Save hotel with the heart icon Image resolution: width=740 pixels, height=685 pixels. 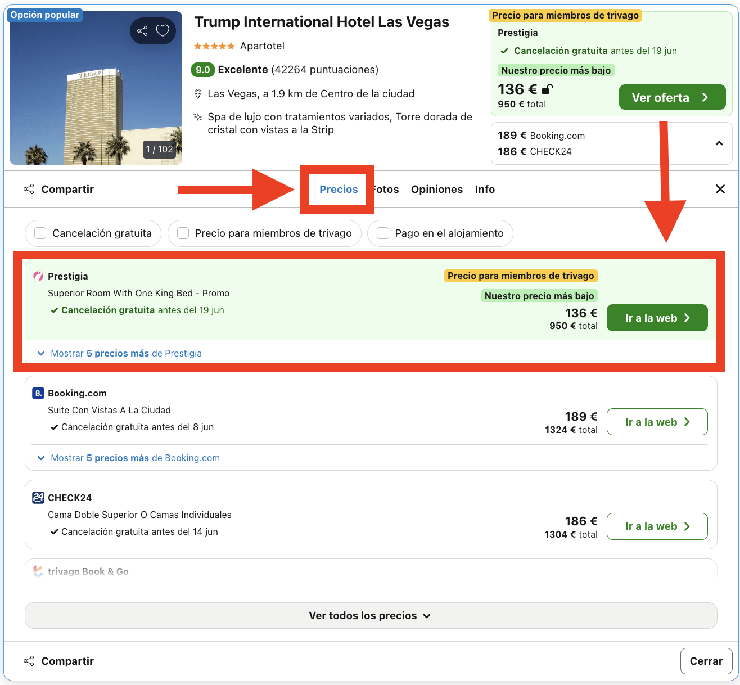tap(163, 31)
